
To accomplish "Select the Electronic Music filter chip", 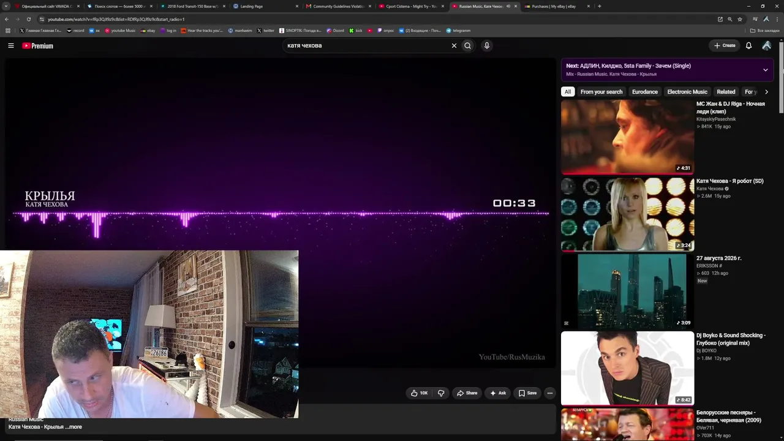I will coord(687,92).
